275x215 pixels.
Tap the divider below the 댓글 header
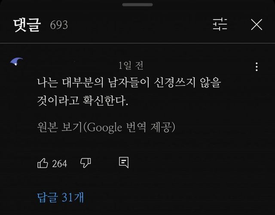tap(137, 43)
